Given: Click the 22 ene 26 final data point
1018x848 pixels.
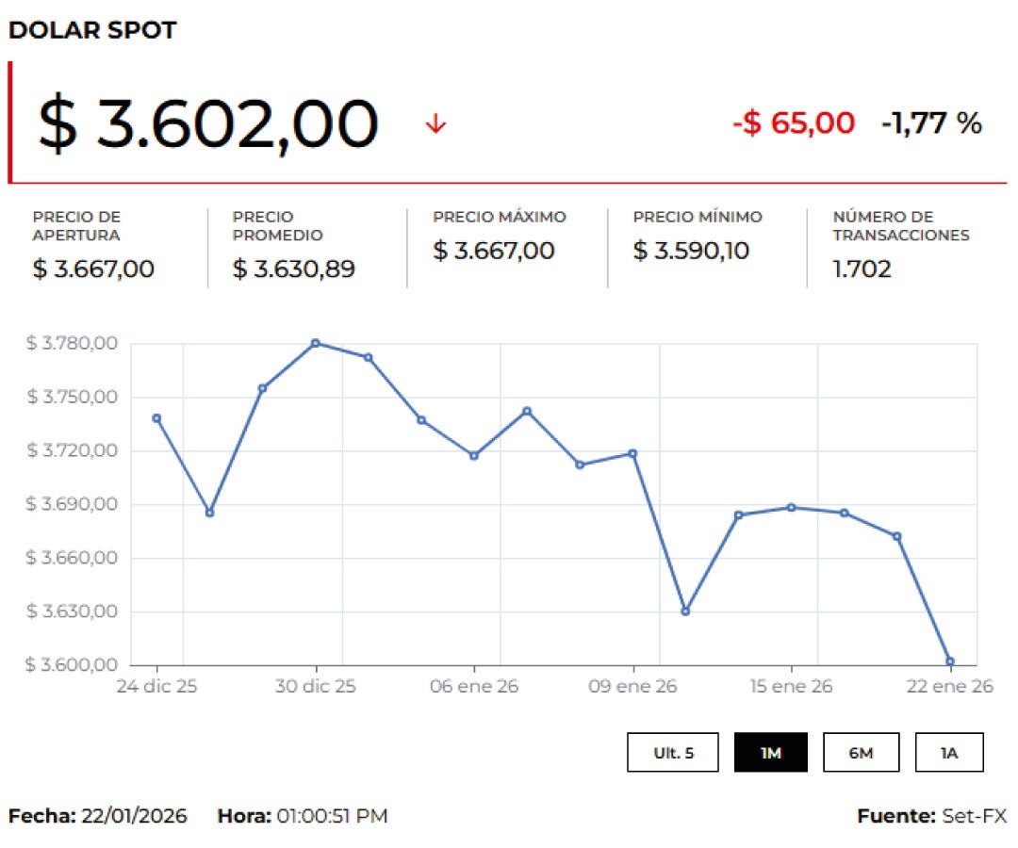Looking at the screenshot, I should tap(949, 661).
